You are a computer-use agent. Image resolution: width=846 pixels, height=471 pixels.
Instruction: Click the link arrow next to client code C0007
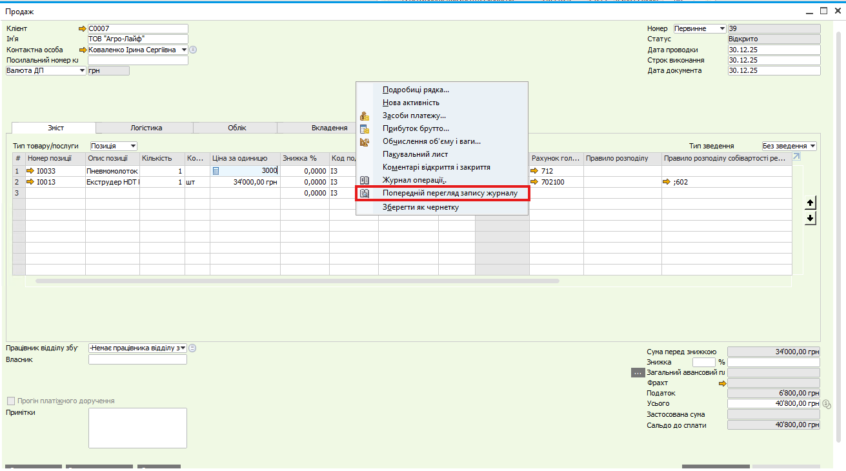point(82,28)
